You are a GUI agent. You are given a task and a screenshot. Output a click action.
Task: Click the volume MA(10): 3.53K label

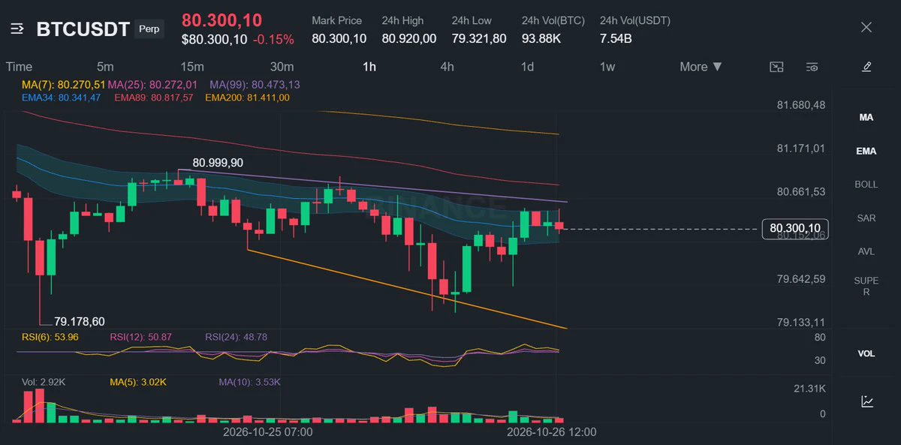[x=250, y=382]
